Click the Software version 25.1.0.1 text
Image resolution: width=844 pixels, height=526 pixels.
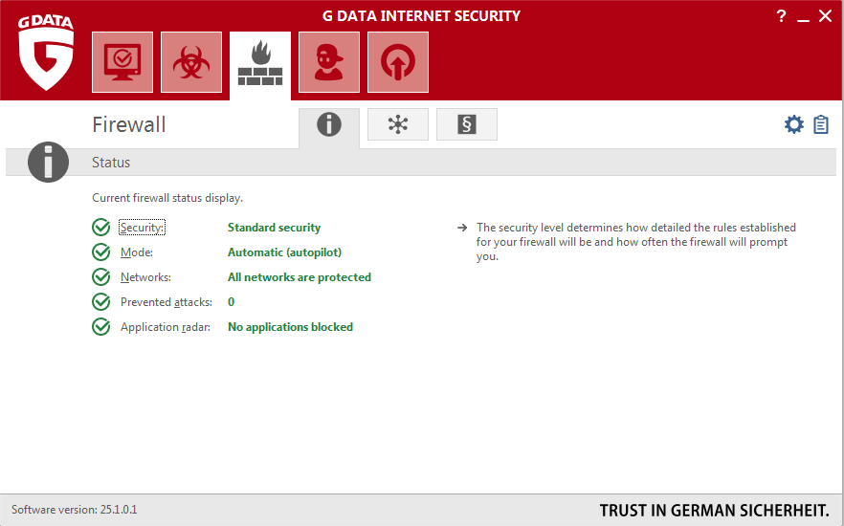click(x=75, y=510)
